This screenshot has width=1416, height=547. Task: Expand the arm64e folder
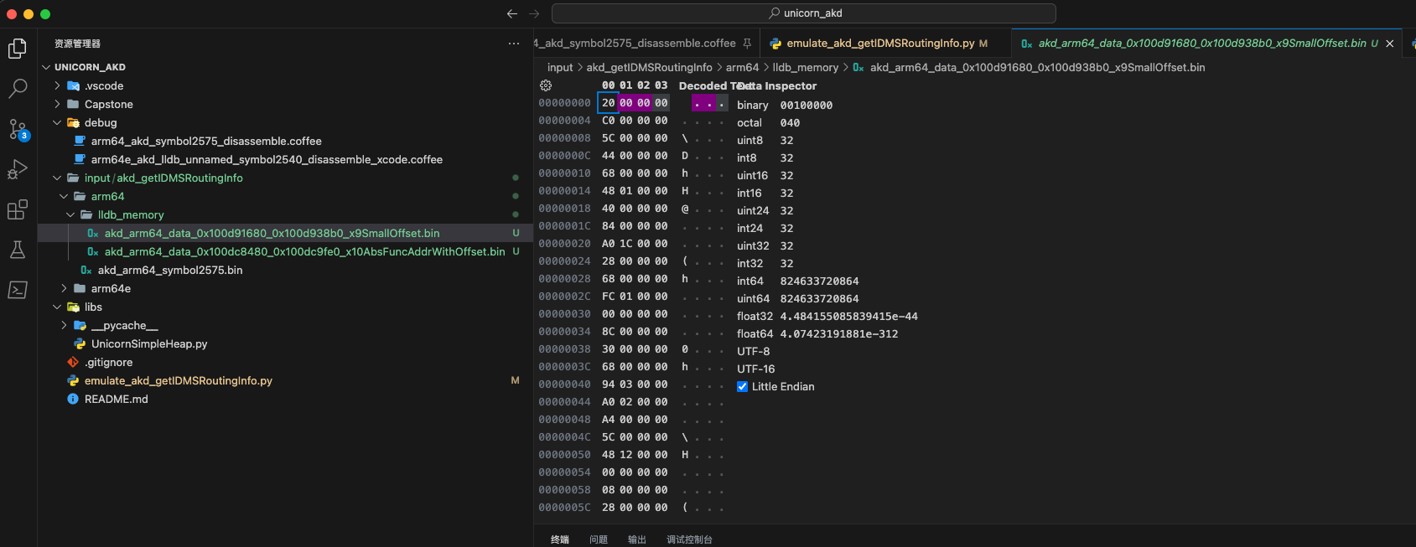(64, 288)
